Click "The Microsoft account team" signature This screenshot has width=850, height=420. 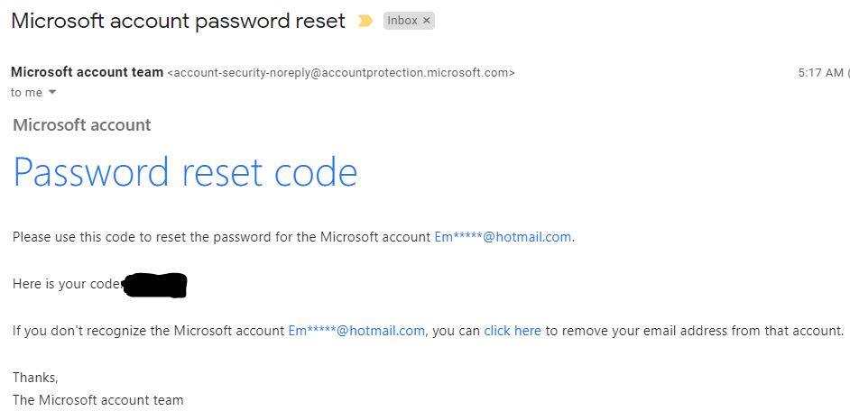coord(98,399)
